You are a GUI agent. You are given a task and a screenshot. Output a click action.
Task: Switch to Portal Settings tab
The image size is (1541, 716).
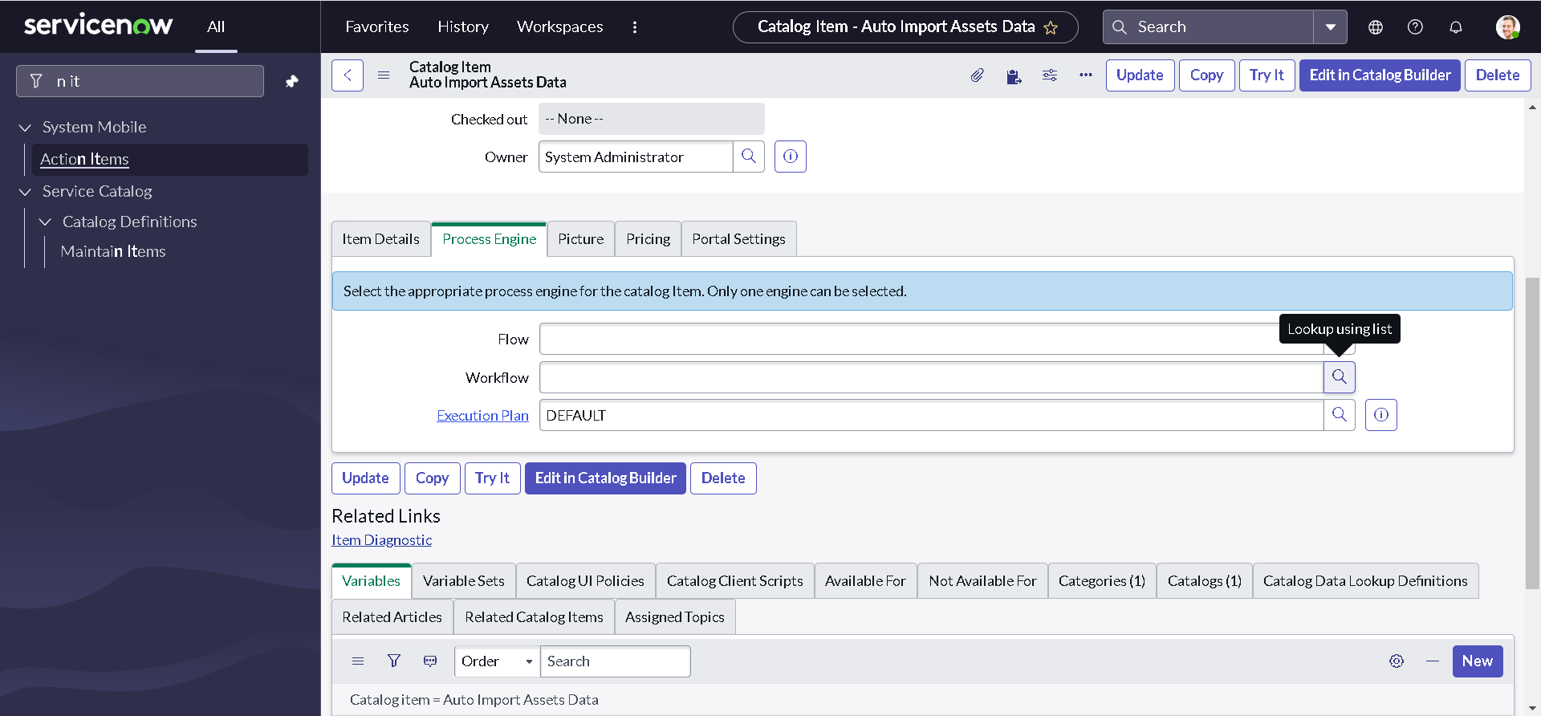click(x=739, y=239)
